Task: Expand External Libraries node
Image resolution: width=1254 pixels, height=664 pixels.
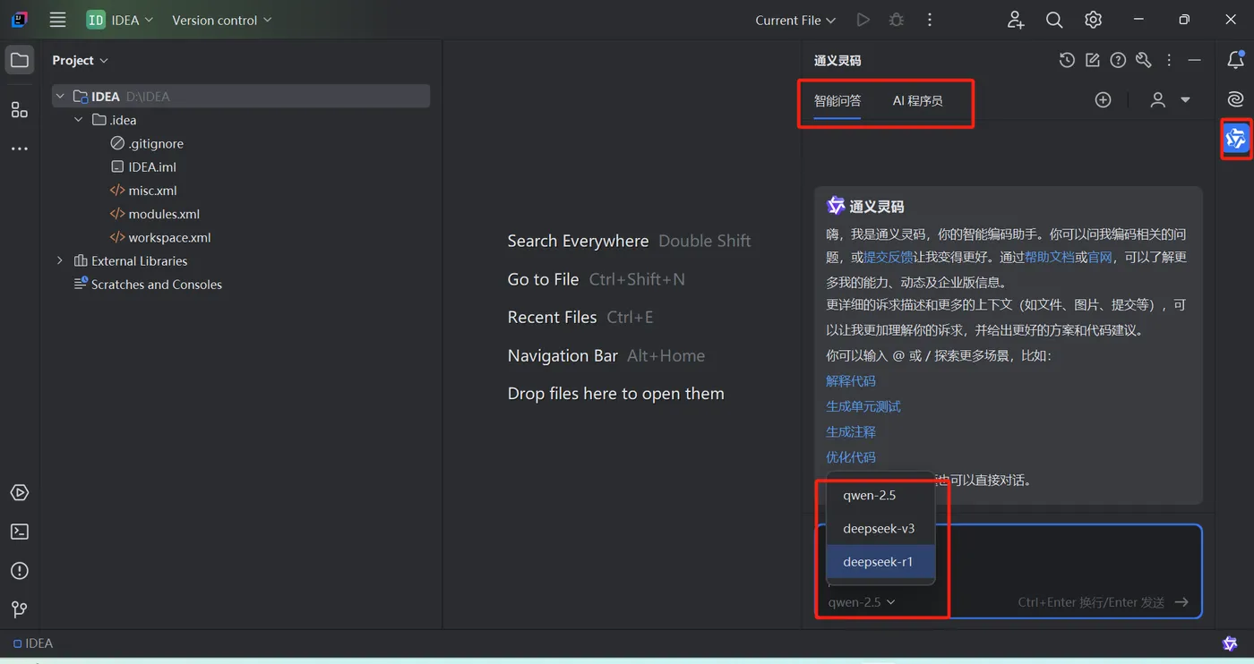Action: [x=59, y=261]
